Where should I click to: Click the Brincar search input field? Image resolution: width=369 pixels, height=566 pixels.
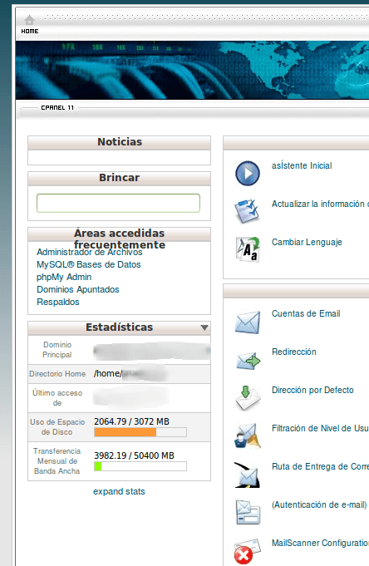pyautogui.click(x=118, y=204)
